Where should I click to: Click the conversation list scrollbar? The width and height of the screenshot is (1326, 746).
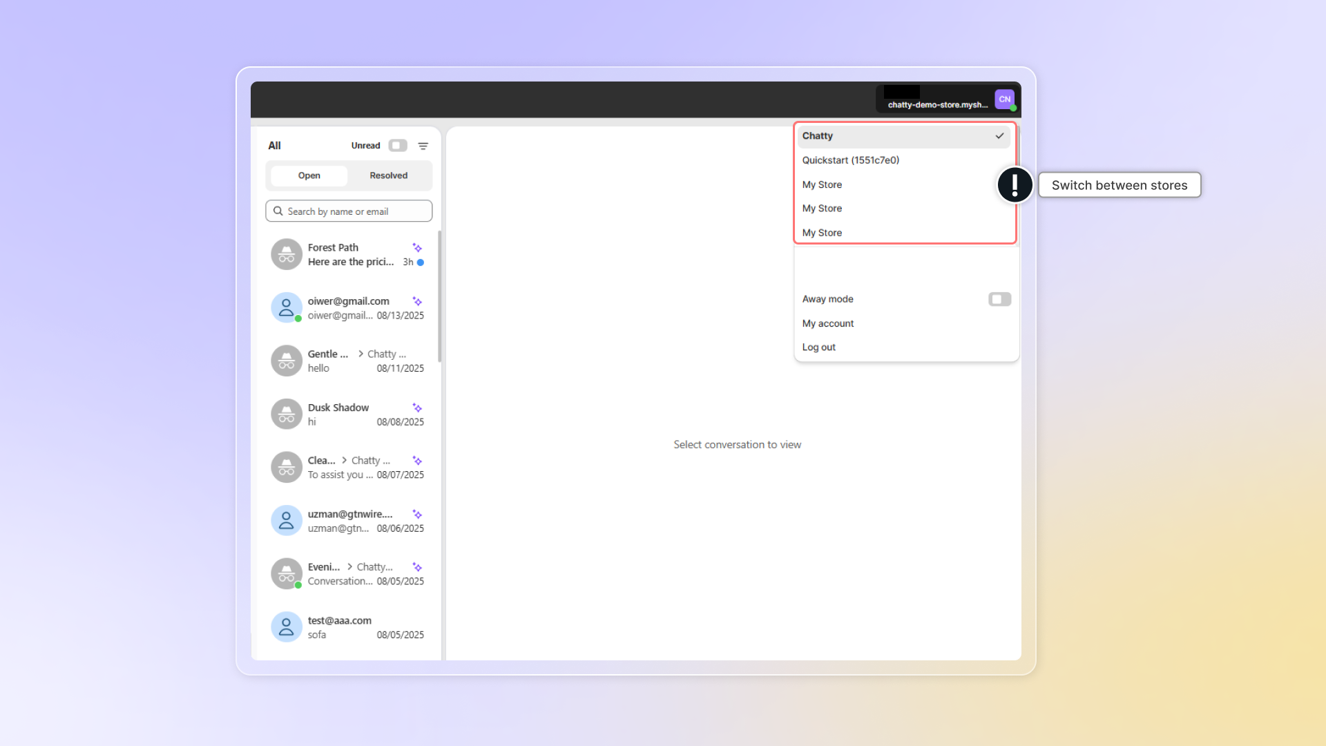439,297
